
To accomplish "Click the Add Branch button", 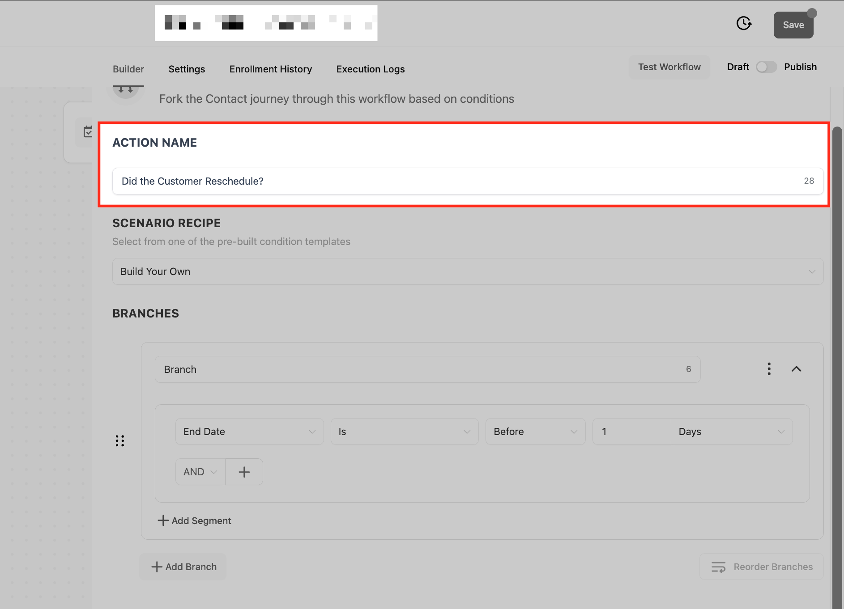I will pyautogui.click(x=183, y=567).
